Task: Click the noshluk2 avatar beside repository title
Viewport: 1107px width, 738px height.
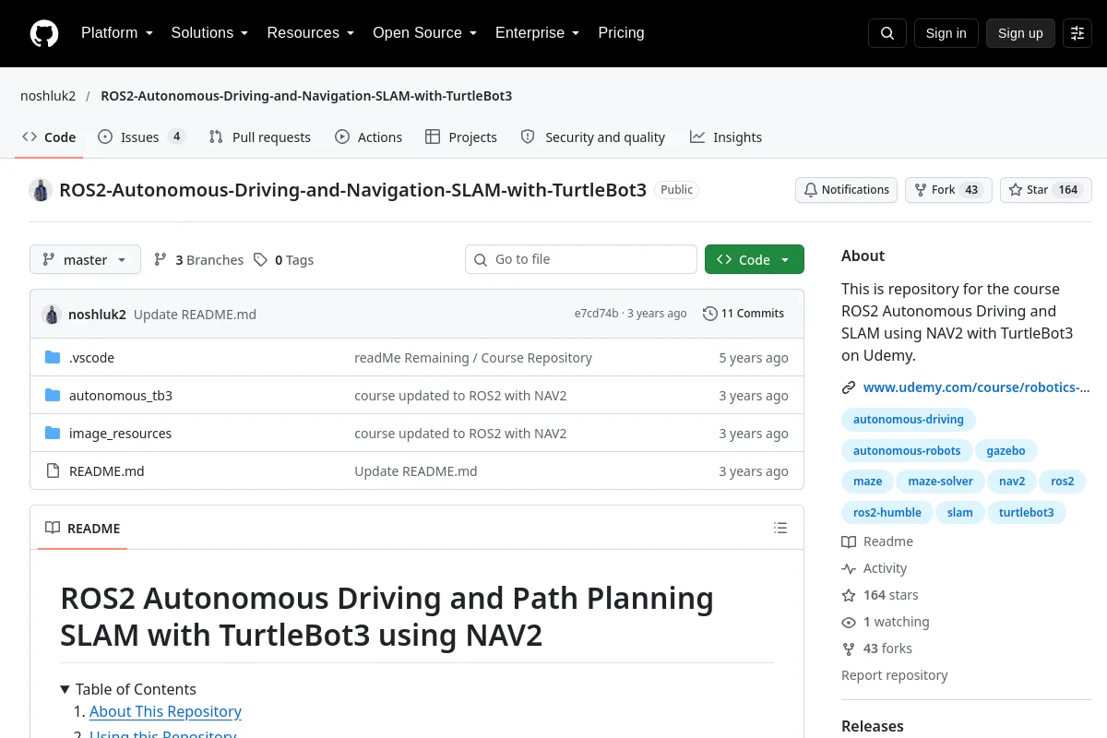Action: [41, 190]
